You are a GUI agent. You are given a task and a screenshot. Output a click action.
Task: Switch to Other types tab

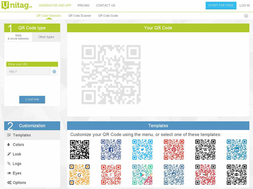pyautogui.click(x=46, y=37)
